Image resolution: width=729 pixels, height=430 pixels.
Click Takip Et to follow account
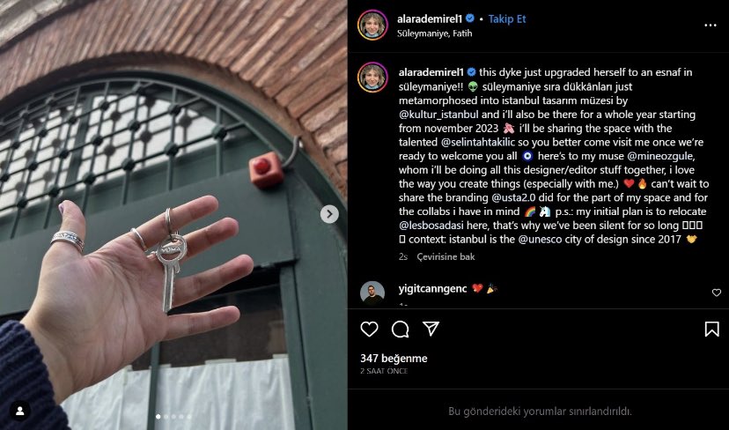[x=507, y=19]
